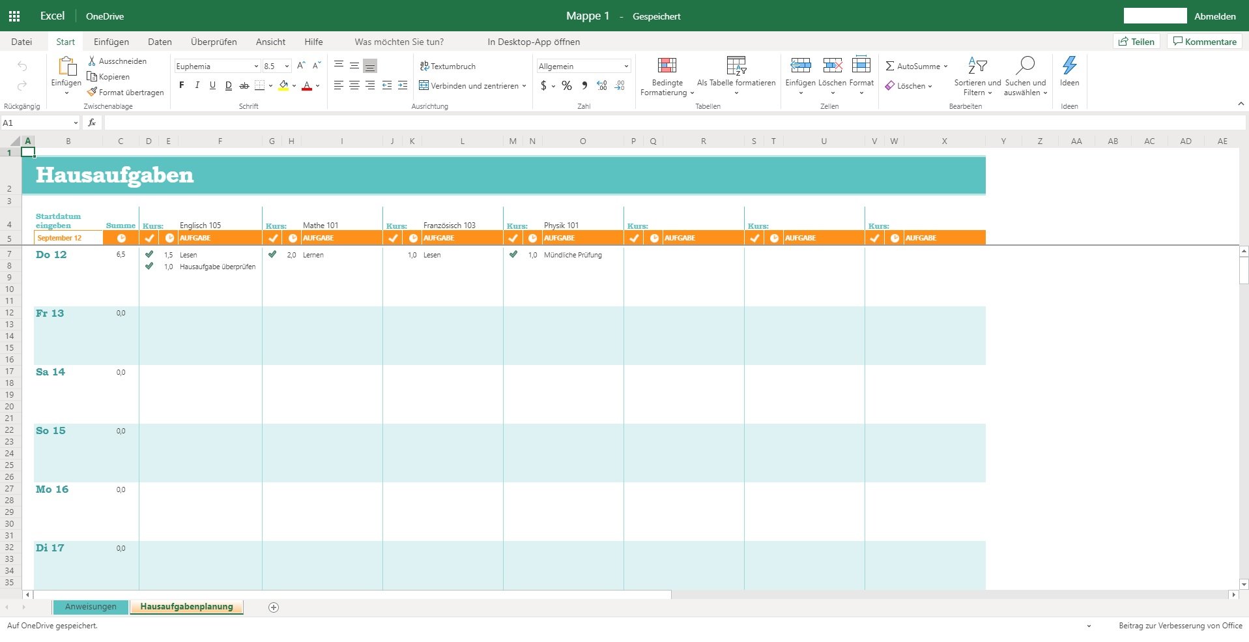Click the percent style icon

[x=567, y=85]
